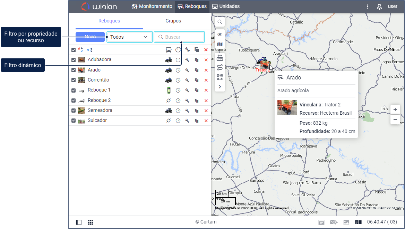Open the Todos filter dropdown
This screenshot has width=405, height=229.
click(x=129, y=37)
